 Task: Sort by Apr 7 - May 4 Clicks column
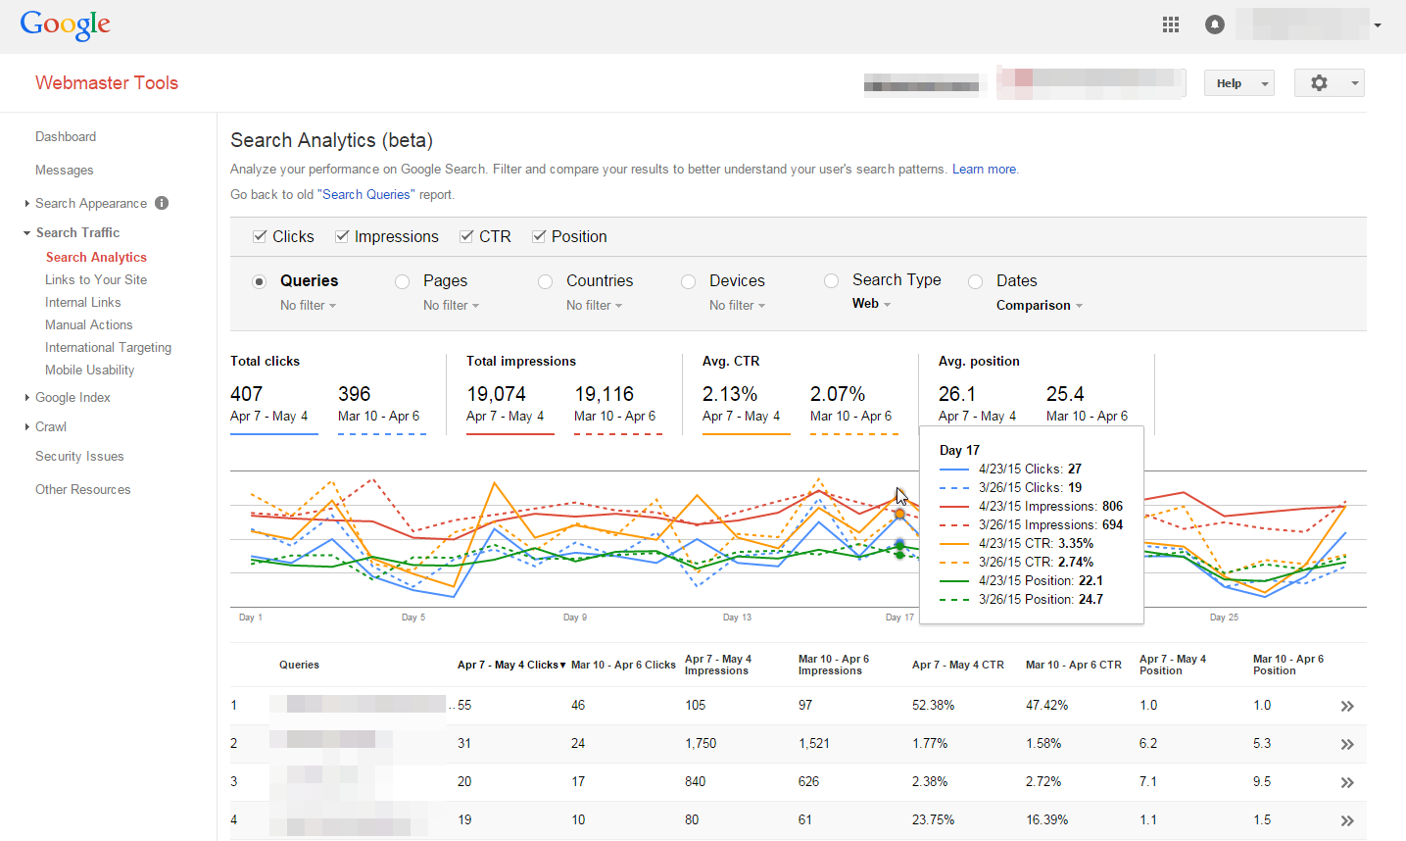[510, 665]
